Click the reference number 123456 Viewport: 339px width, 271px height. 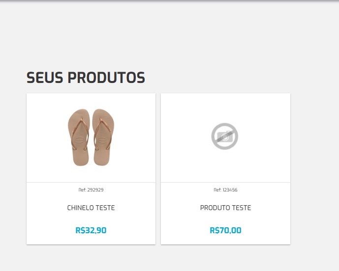(x=230, y=190)
